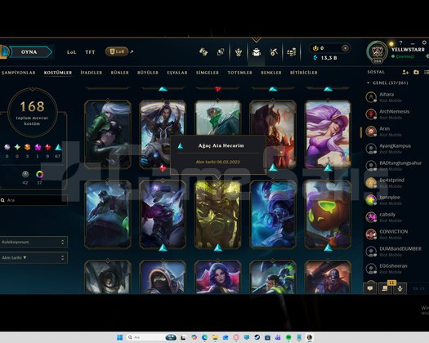The height and width of the screenshot is (343, 429).
Task: Collapse the GENEL (37/261) friends group
Action: (387, 82)
